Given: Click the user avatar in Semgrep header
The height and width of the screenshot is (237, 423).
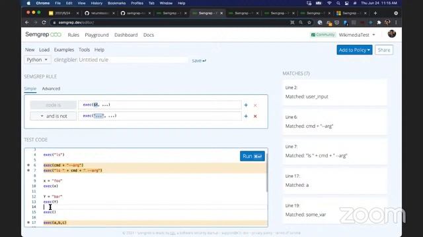Looking at the screenshot, I should point(392,34).
